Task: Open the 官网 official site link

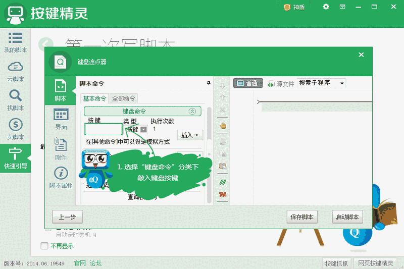Action: point(80,263)
